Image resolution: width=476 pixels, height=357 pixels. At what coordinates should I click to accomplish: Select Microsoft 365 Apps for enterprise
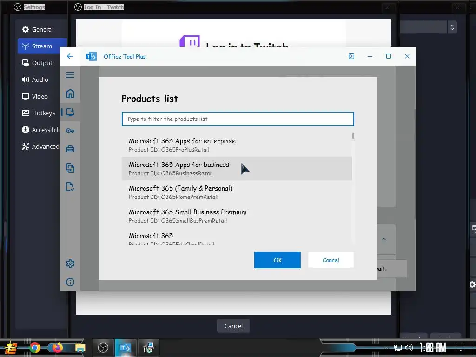(237, 145)
